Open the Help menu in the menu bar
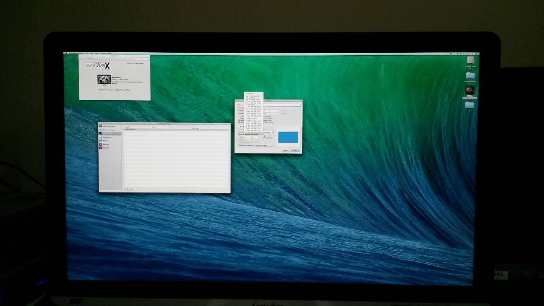 (x=109, y=53)
